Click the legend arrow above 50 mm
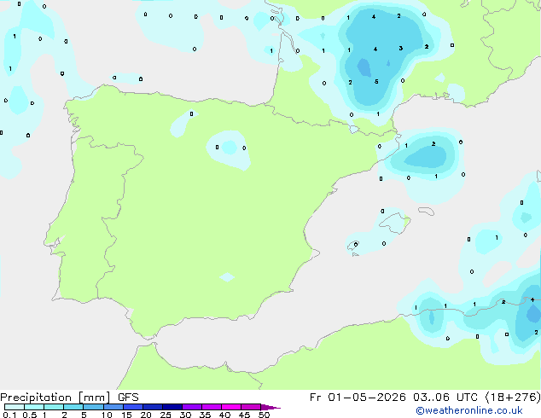Viewport: 541px width, 418px height. [270, 407]
